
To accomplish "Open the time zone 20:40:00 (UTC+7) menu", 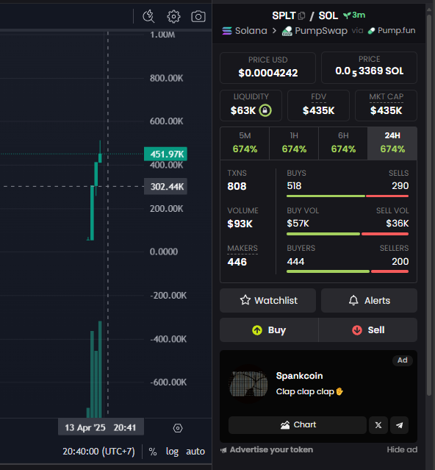I will (x=98, y=452).
